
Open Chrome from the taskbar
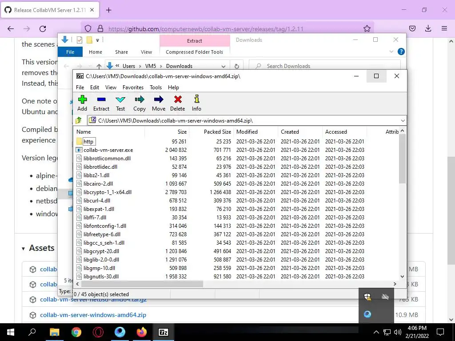point(76,332)
